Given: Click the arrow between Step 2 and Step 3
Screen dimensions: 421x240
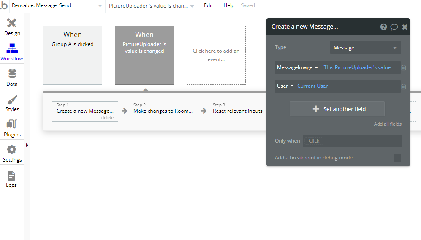Looking at the screenshot, I should [x=204, y=111].
